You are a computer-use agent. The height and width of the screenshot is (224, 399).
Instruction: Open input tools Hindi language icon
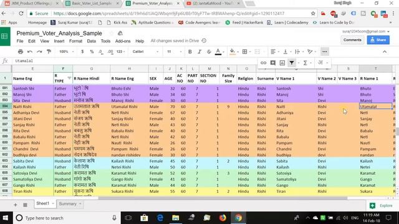320,62
